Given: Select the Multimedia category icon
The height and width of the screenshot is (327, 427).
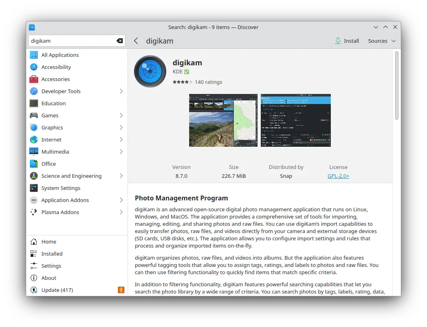Looking at the screenshot, I should coord(34,152).
